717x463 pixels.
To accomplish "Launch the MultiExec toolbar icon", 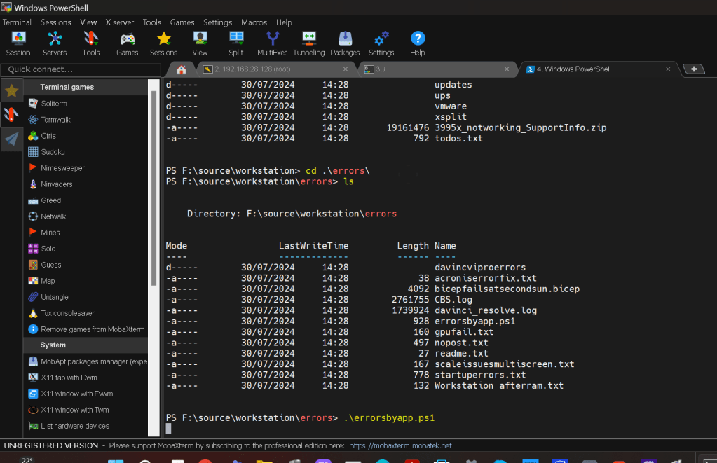I will click(x=272, y=43).
